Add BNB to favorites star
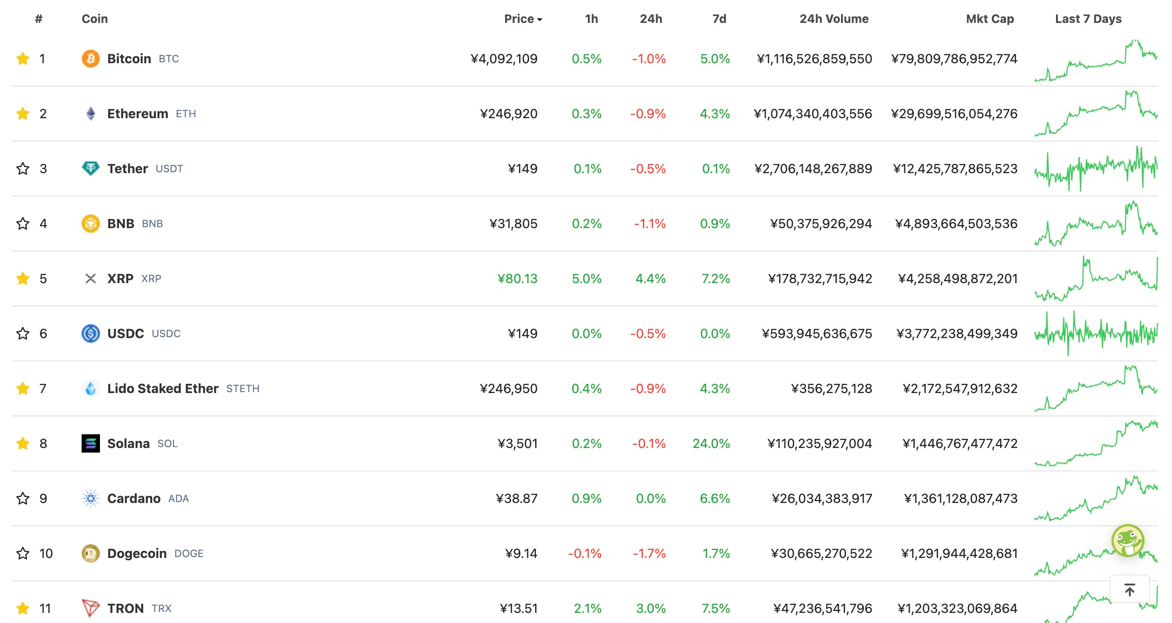The height and width of the screenshot is (623, 1172). tap(23, 224)
